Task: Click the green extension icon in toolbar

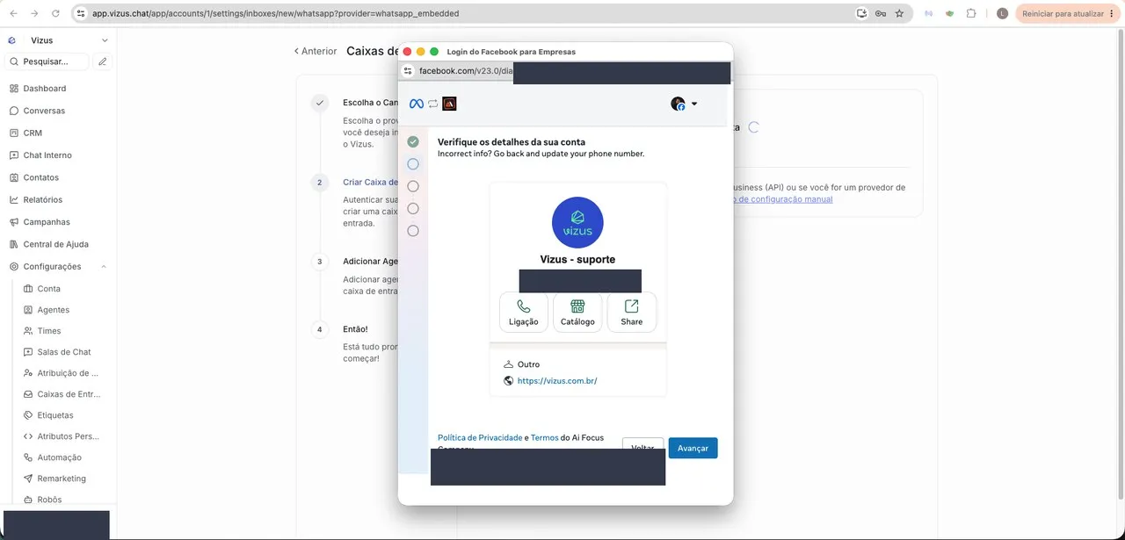Action: click(949, 13)
